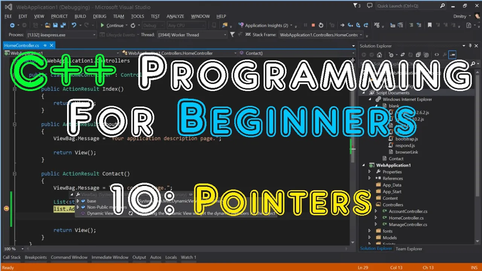Collapse the Controllers folder in Solution Explorer
The image size is (482, 271).
(369, 205)
